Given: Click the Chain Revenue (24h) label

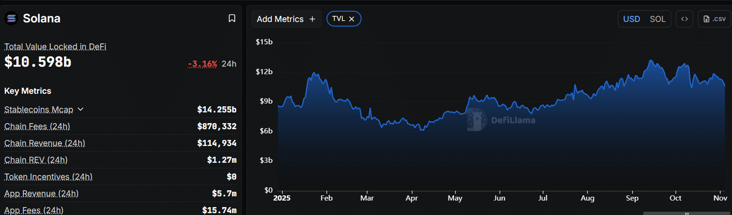Looking at the screenshot, I should 44,143.
